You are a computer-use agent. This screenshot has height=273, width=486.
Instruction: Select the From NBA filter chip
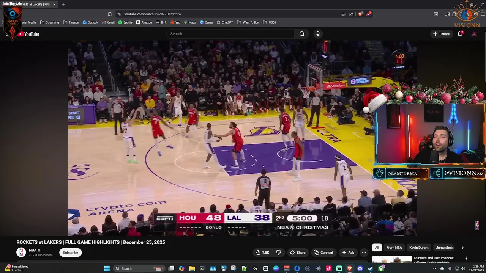394,248
